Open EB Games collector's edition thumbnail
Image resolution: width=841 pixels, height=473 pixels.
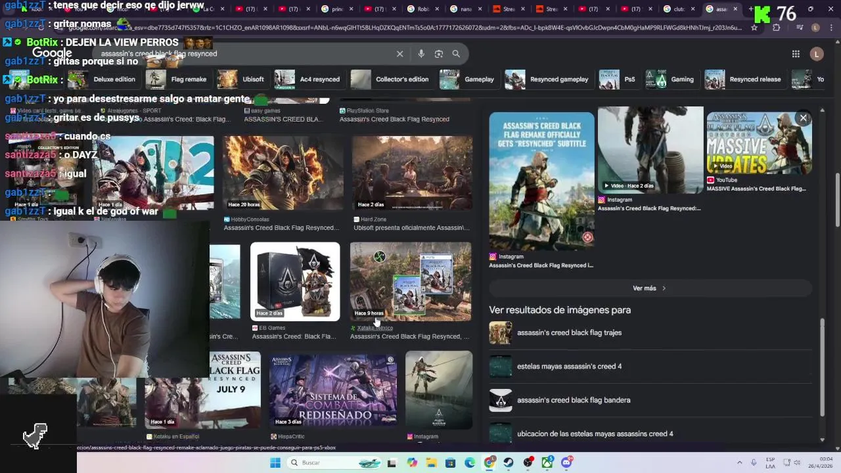pyautogui.click(x=295, y=281)
